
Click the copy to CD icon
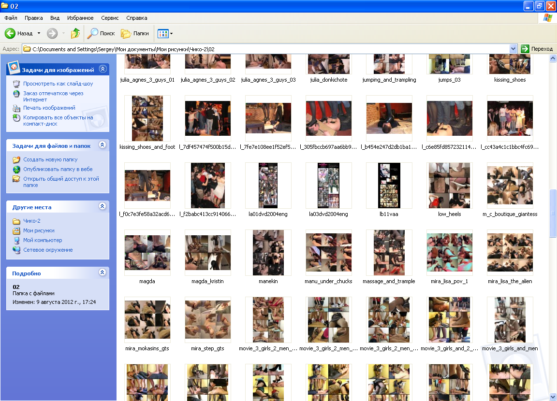coord(16,118)
